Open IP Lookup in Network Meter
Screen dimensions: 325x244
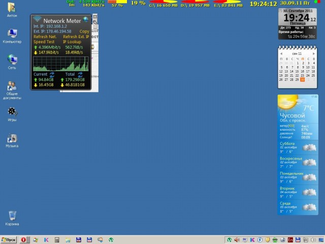(x=72, y=42)
